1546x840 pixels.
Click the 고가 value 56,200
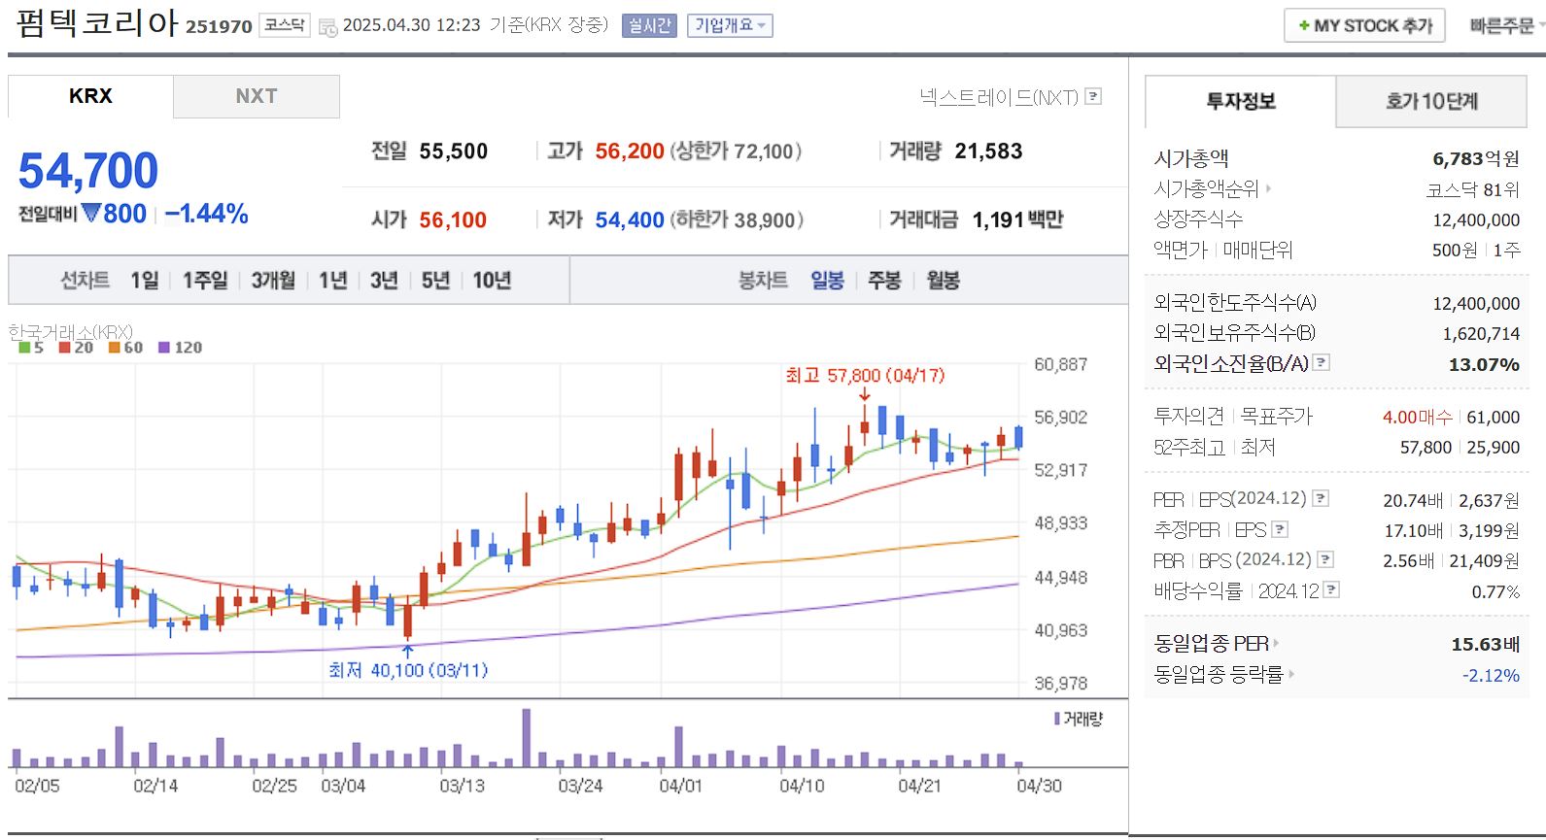pyautogui.click(x=630, y=151)
